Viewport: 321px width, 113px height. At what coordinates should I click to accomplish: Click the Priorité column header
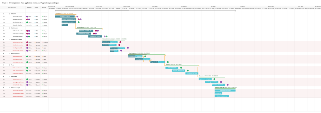point(44,8)
